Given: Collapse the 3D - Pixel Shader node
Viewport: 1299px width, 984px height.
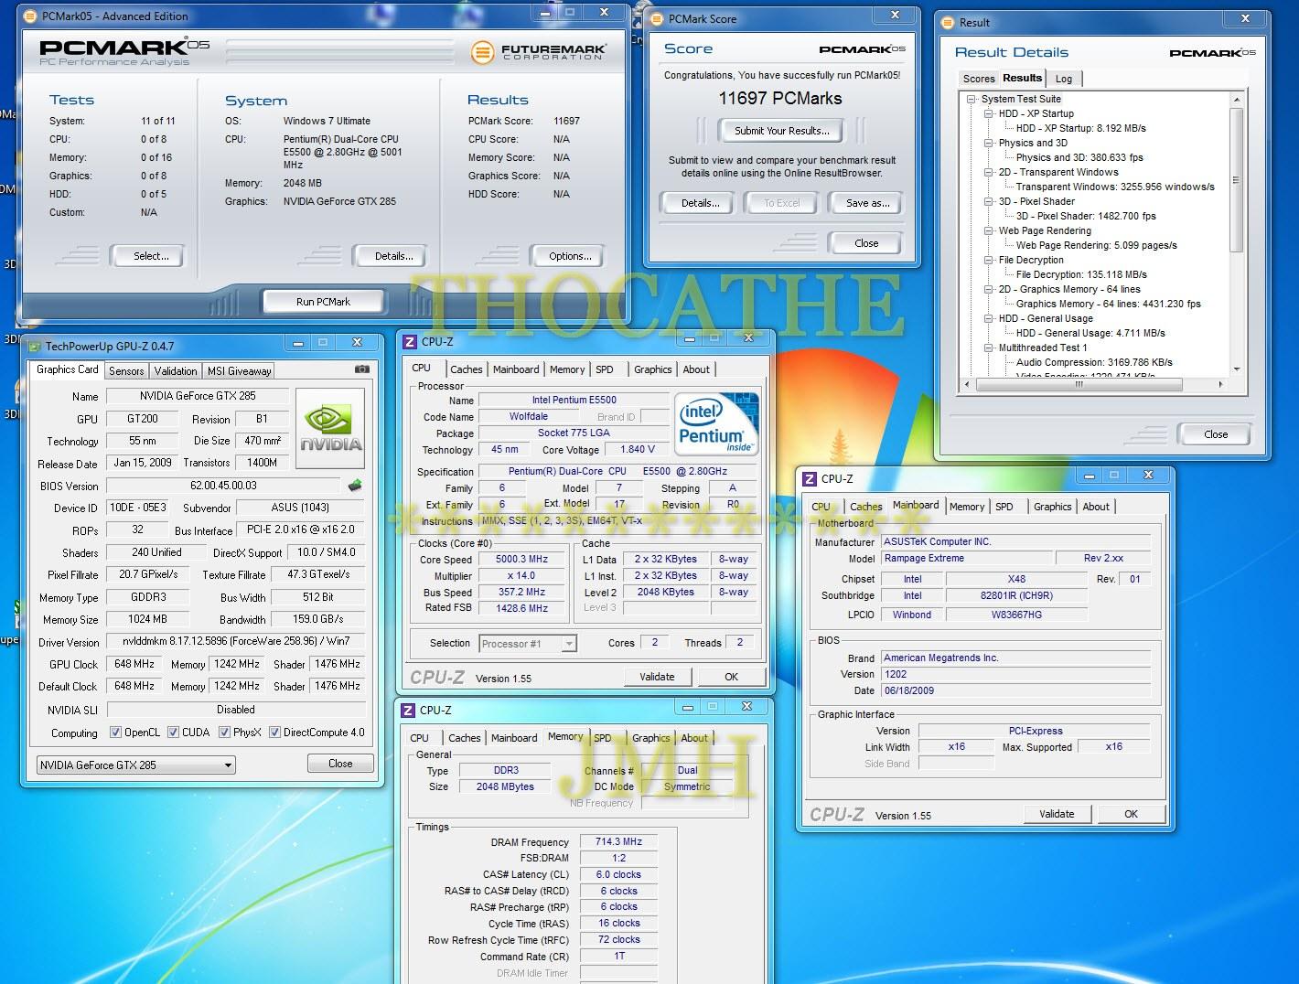Looking at the screenshot, I should 989,201.
